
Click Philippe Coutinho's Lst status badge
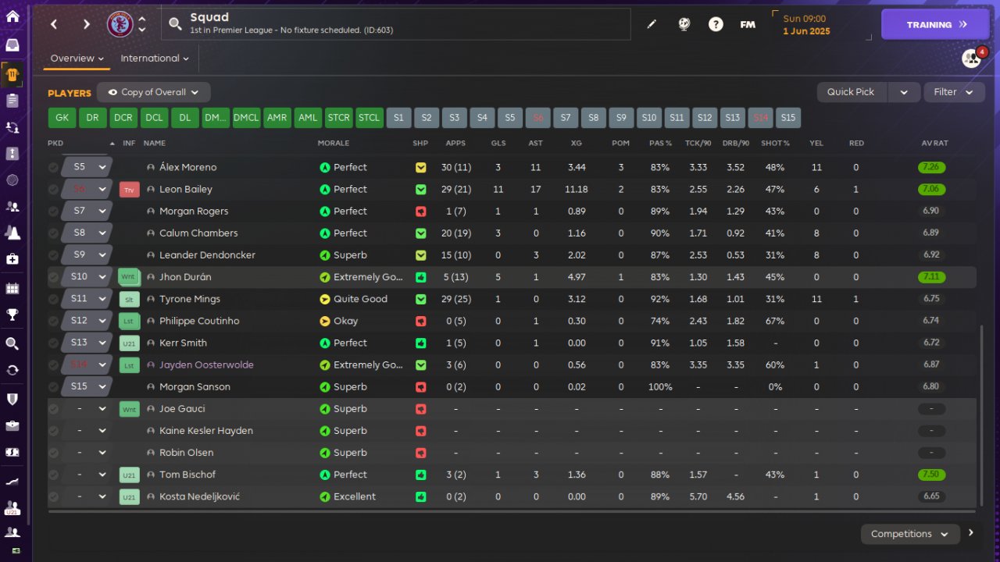(129, 321)
